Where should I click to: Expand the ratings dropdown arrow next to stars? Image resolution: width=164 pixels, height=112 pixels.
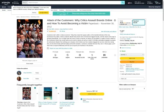coord(57,31)
